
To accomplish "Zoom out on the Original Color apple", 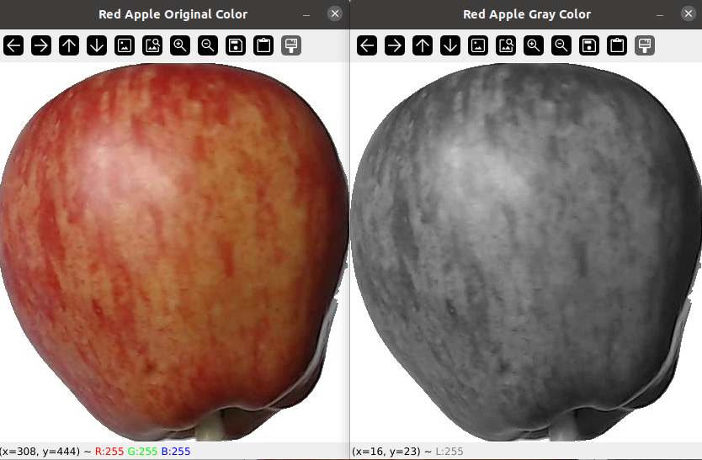I will 208,45.
